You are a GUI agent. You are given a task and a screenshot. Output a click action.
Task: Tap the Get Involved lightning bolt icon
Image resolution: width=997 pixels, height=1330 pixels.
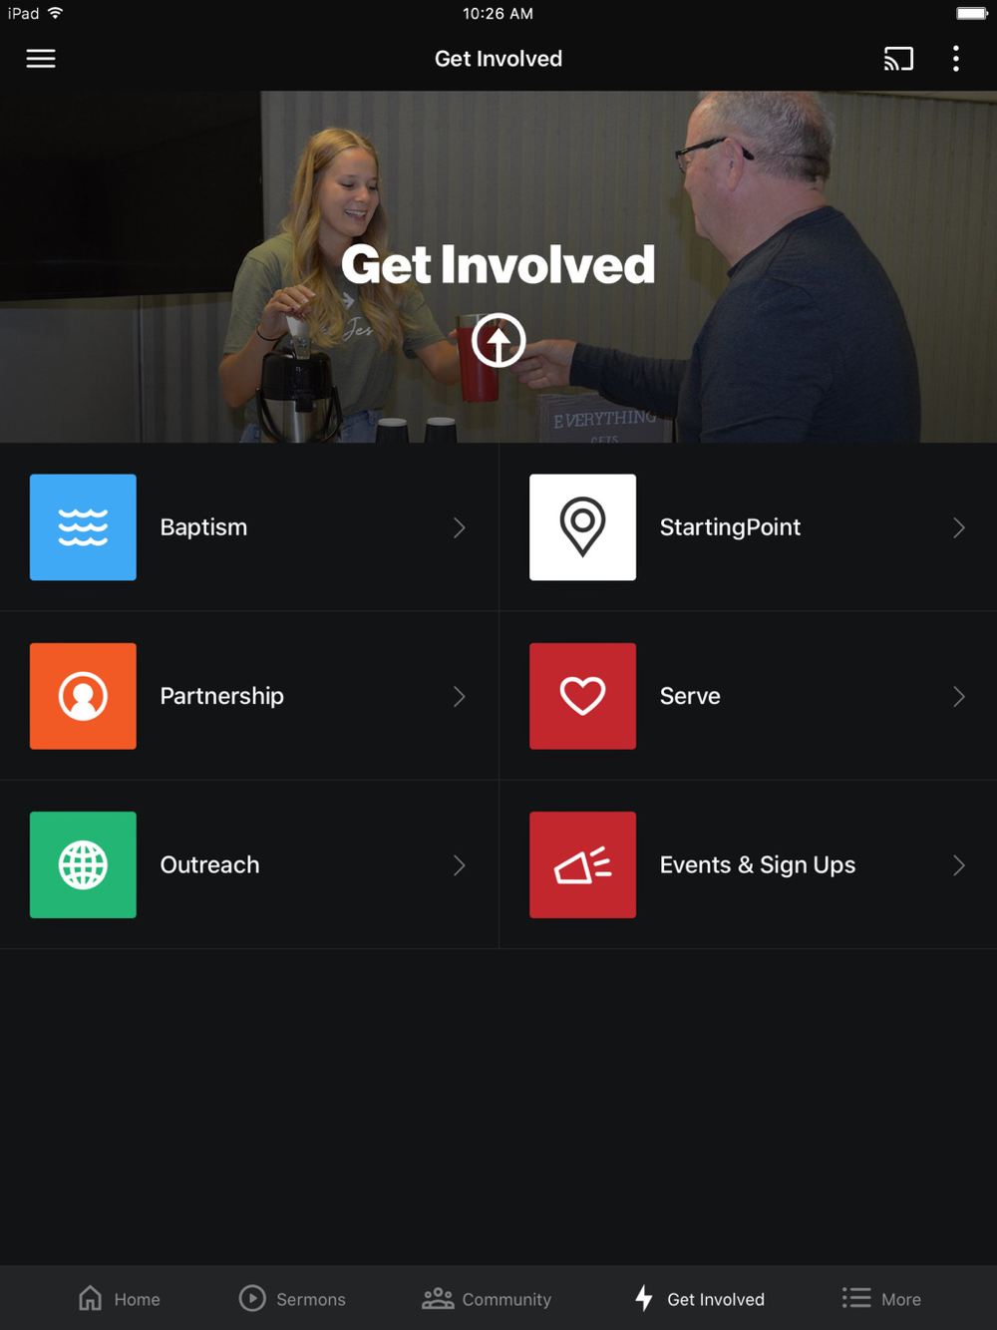click(x=644, y=1298)
